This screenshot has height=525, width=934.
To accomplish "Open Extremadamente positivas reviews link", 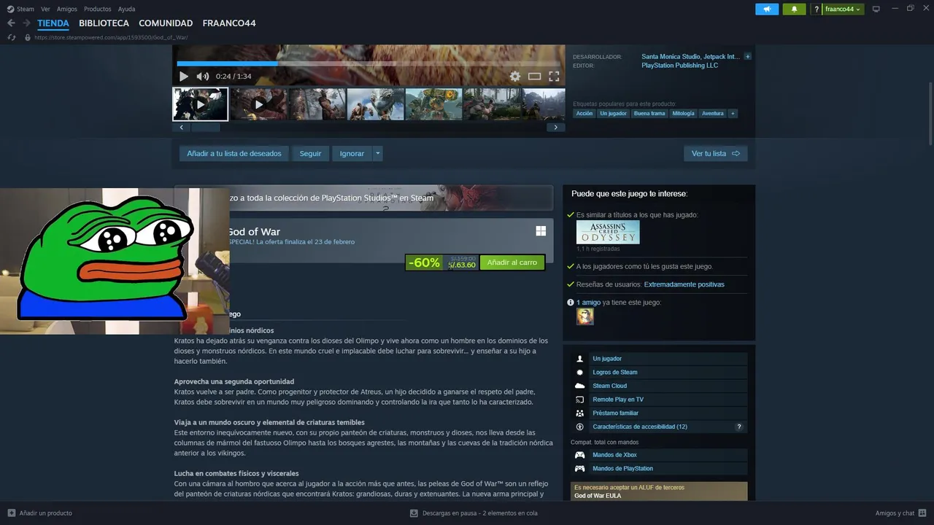I will [x=684, y=284].
